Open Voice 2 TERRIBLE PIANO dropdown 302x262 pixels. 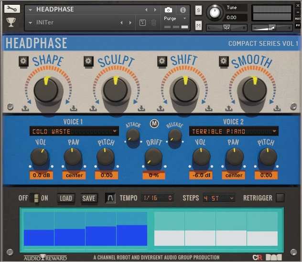(x=233, y=131)
